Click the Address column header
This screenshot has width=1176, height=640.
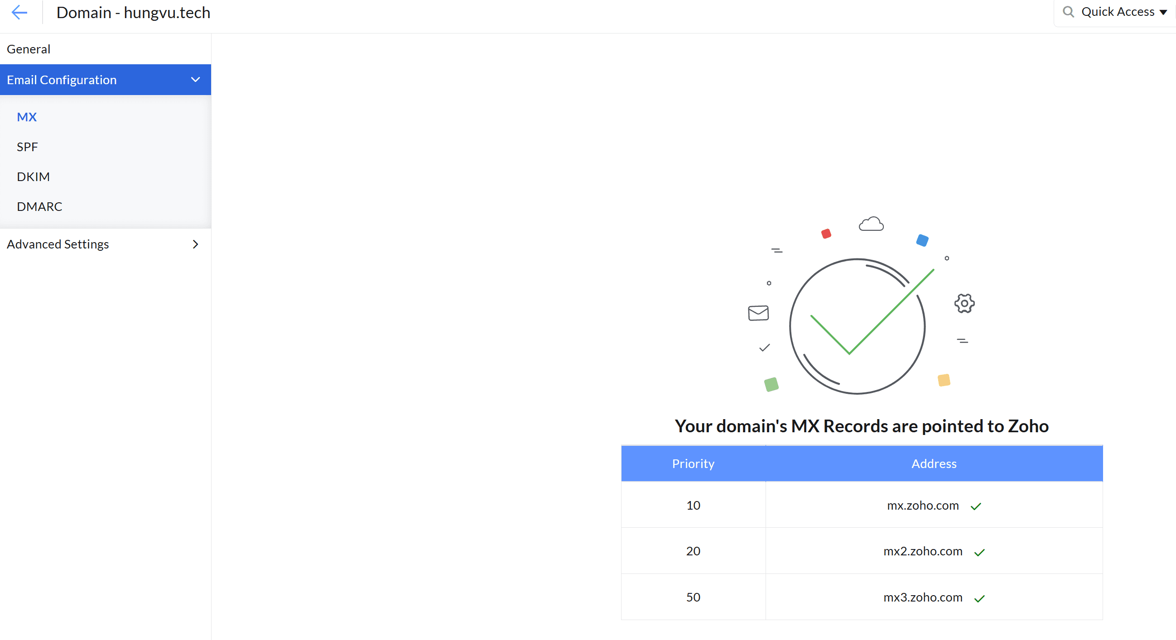(x=934, y=463)
